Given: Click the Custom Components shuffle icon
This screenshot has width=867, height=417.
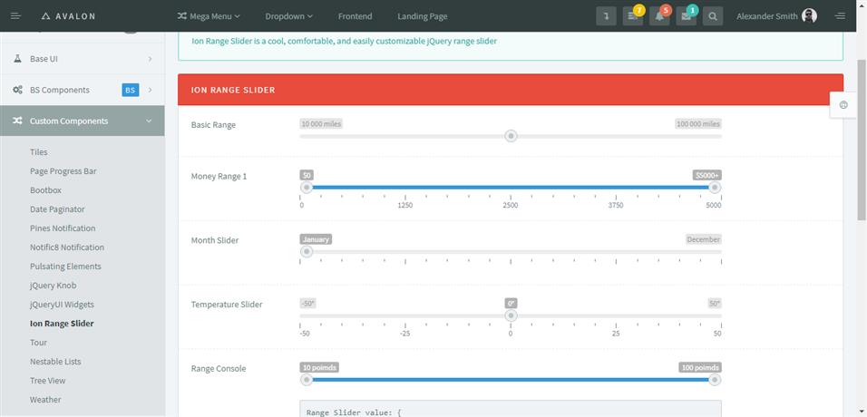Looking at the screenshot, I should [x=18, y=121].
